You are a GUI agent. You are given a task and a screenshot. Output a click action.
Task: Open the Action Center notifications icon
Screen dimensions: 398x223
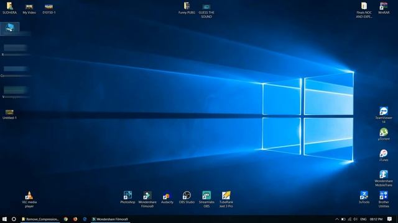(x=390, y=219)
